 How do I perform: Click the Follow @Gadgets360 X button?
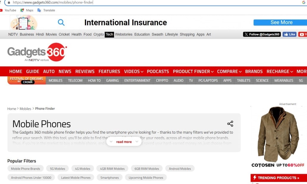262,34
